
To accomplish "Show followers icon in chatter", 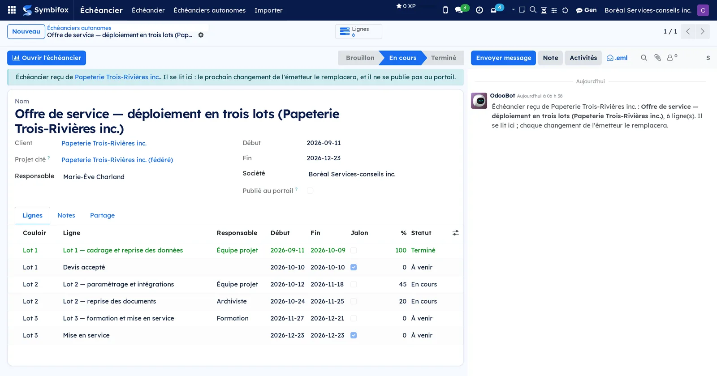I will [x=672, y=58].
